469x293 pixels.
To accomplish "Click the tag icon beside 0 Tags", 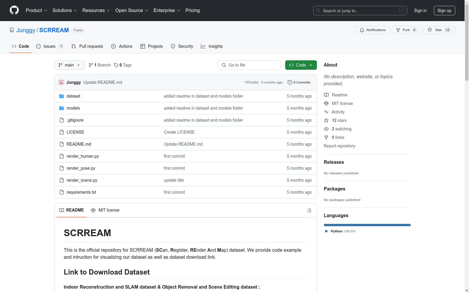I will [116, 65].
